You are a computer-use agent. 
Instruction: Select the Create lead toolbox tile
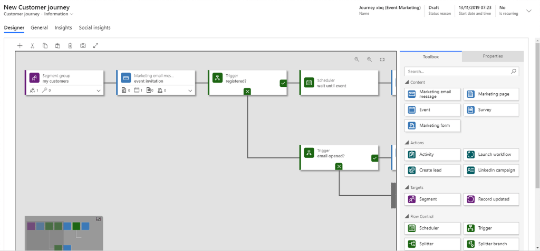[x=432, y=170]
